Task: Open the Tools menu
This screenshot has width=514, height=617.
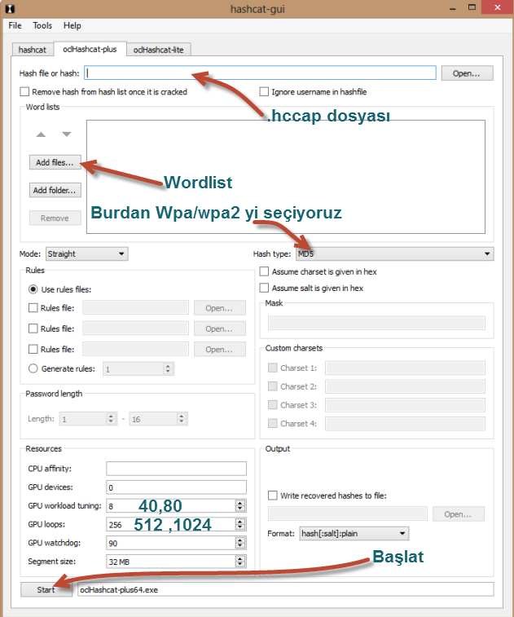Action: click(42, 25)
